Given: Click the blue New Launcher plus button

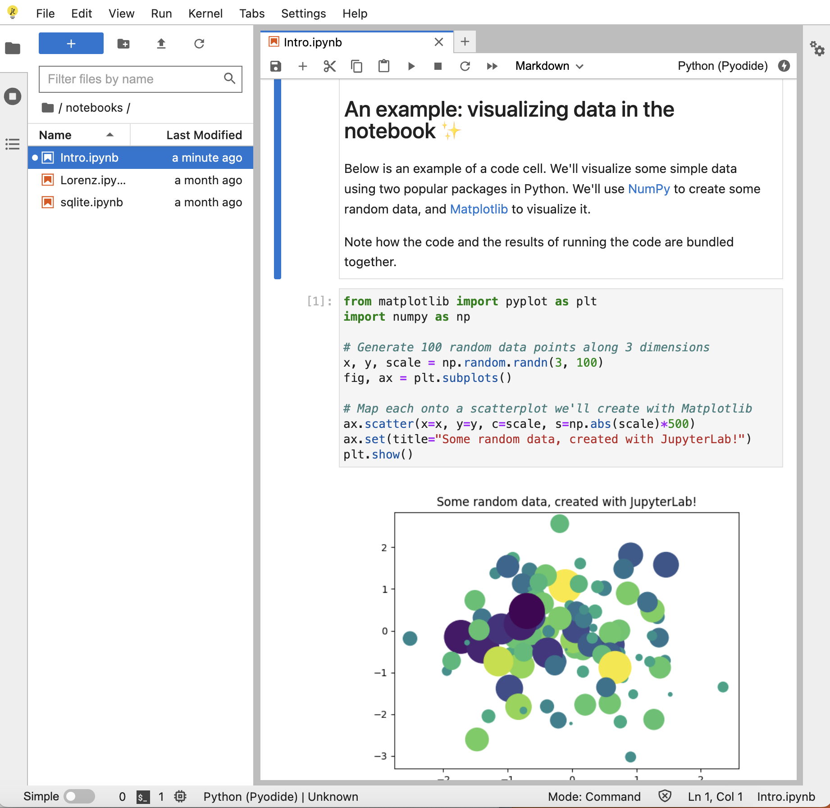Looking at the screenshot, I should click(x=71, y=44).
